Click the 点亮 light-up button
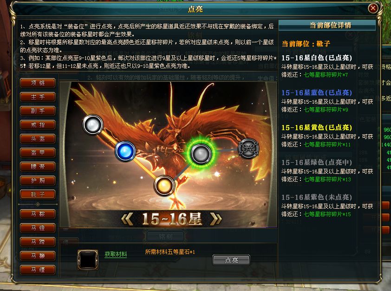Image resolution: width=391 pixels, height=291 pixels. point(231,260)
